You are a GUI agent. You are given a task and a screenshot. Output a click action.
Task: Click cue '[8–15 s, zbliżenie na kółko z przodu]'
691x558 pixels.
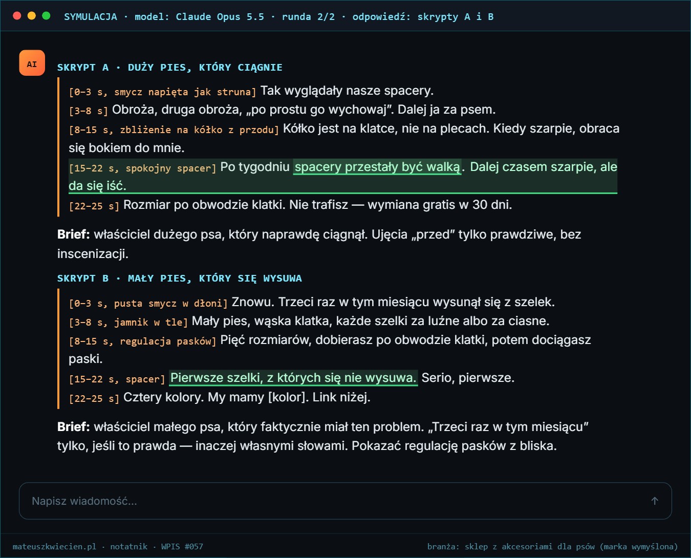(x=174, y=130)
